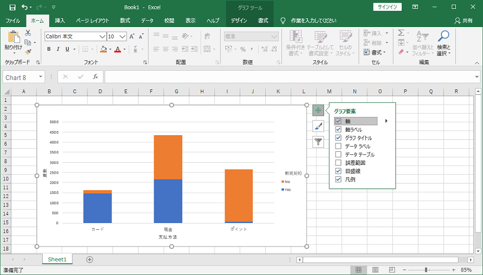Click the Chart Elements plus button
The image size is (483, 275).
(x=318, y=110)
